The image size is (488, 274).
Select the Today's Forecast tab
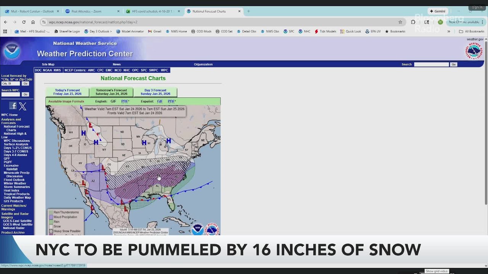(x=67, y=92)
